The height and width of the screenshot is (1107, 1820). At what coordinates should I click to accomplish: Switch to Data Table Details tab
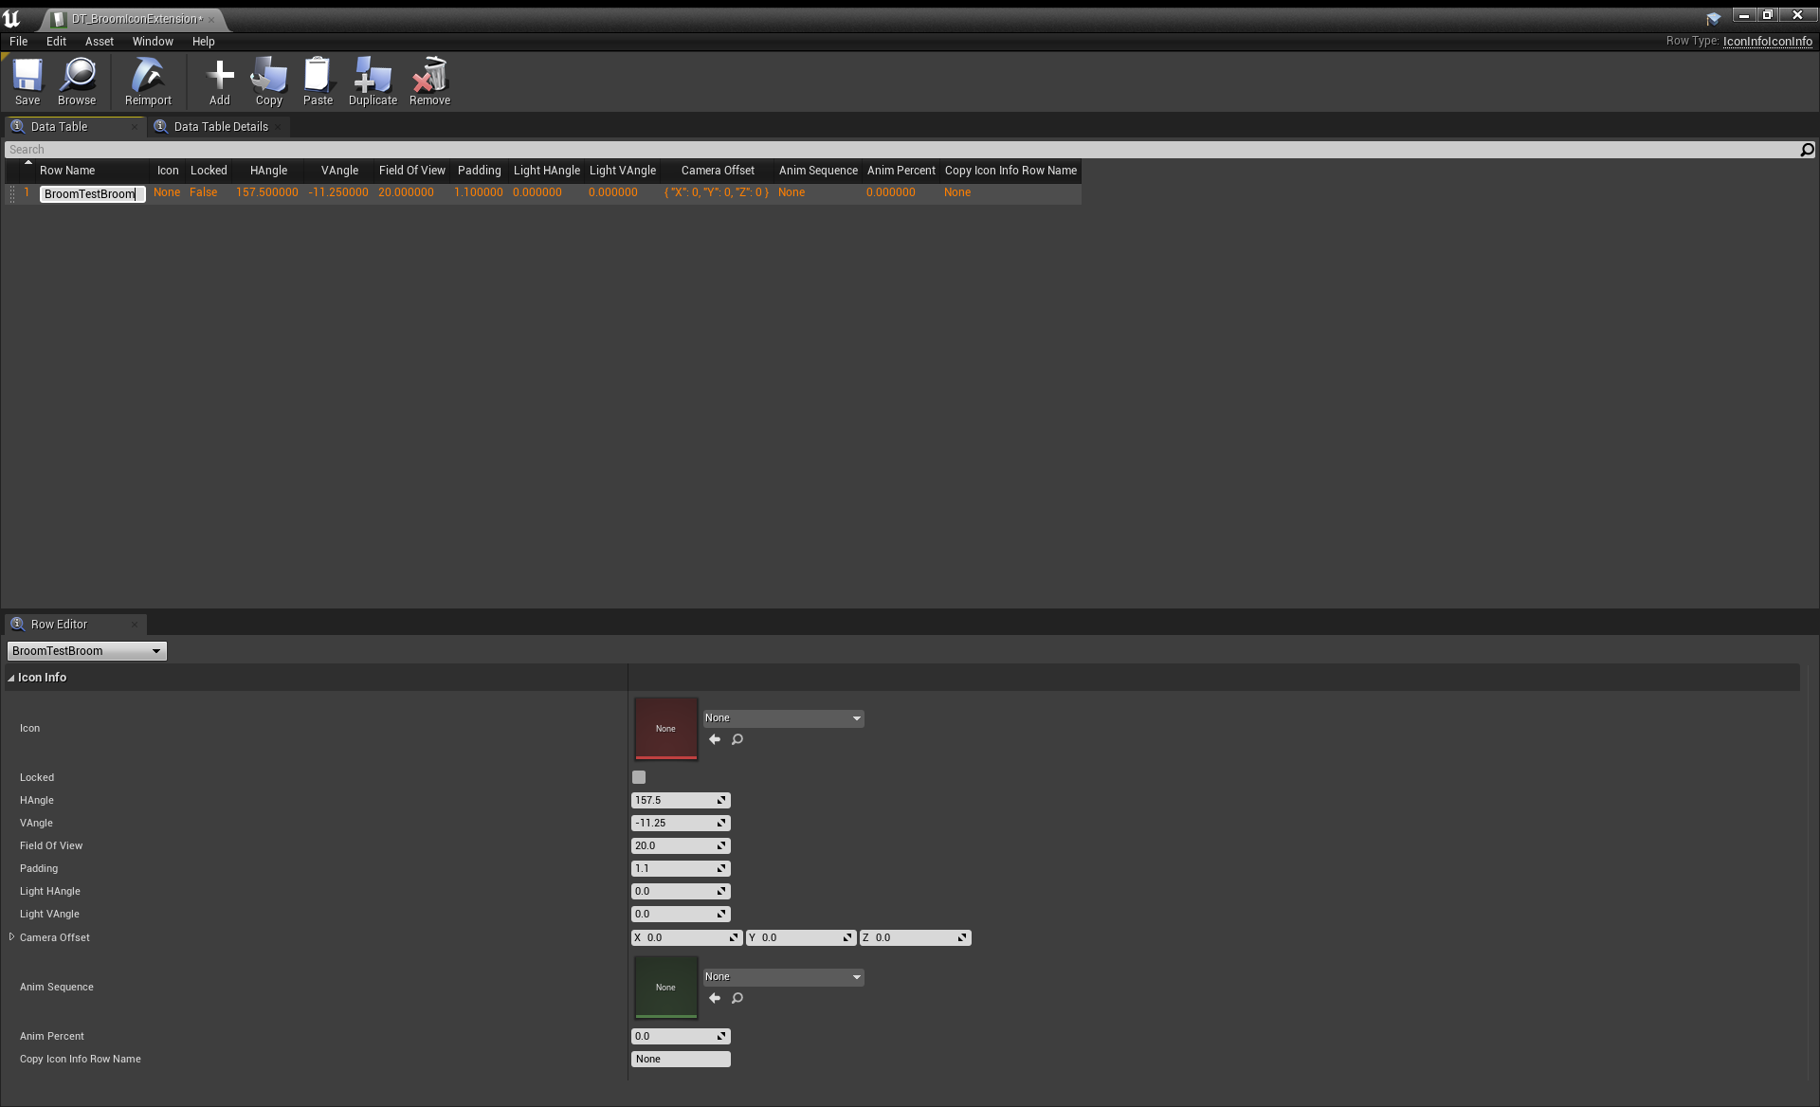coord(220,127)
